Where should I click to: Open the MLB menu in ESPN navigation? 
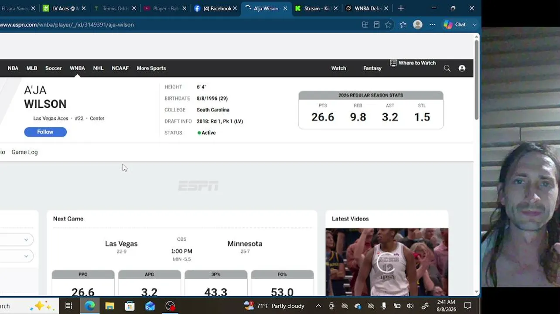pos(32,68)
